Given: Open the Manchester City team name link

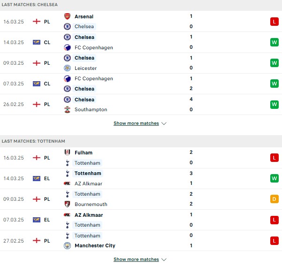Looking at the screenshot, I should 95,245.
